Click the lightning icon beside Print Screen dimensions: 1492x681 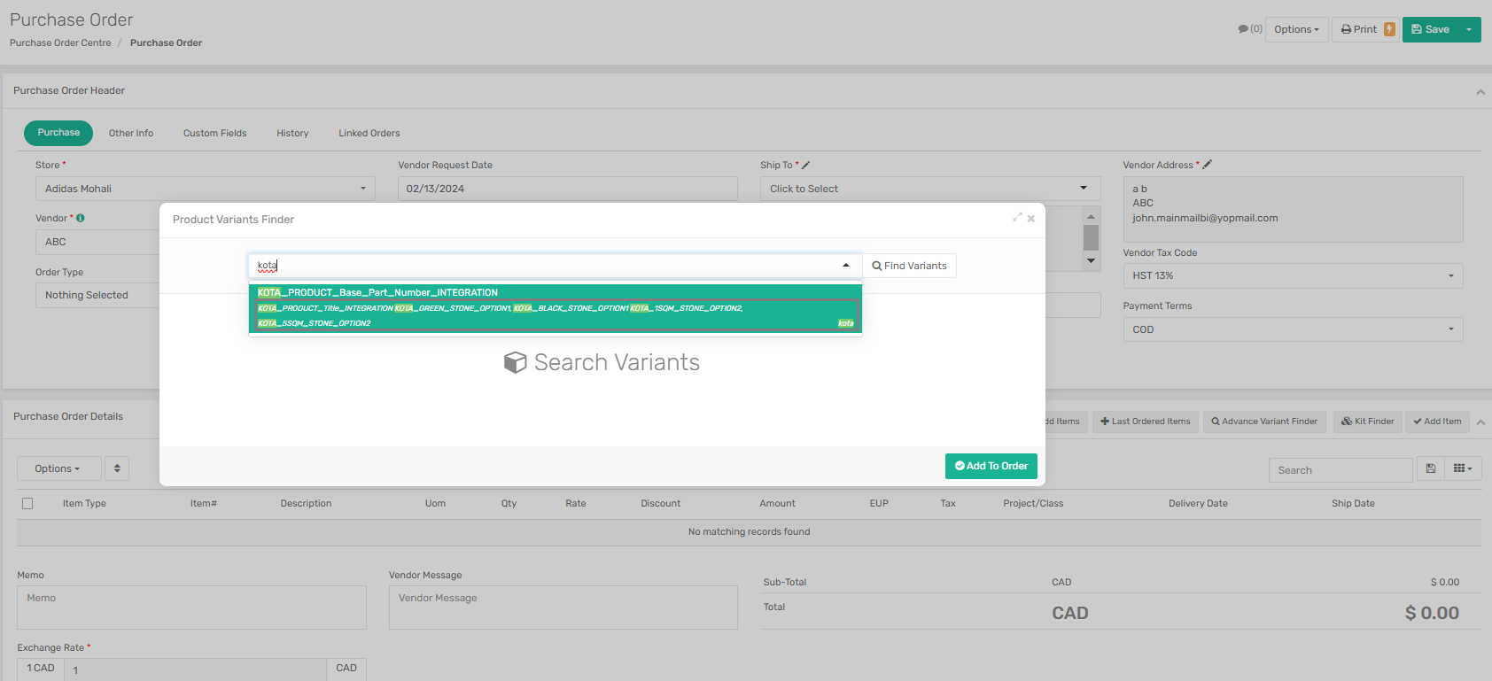click(x=1389, y=29)
